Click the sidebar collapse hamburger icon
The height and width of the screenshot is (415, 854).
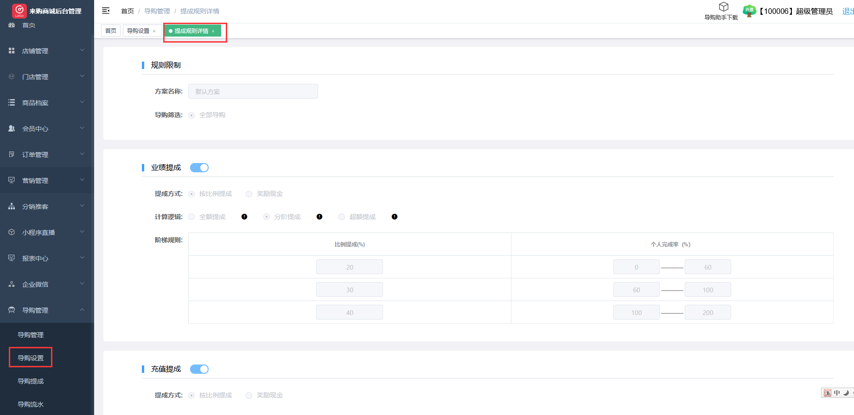coord(106,11)
